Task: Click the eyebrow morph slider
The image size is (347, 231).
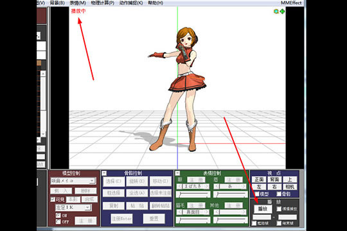Action: [193, 220]
